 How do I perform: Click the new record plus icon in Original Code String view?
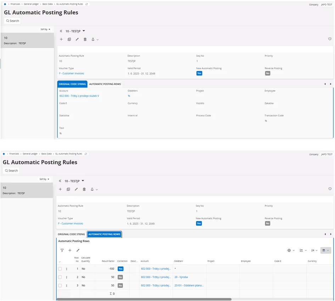(x=61, y=39)
